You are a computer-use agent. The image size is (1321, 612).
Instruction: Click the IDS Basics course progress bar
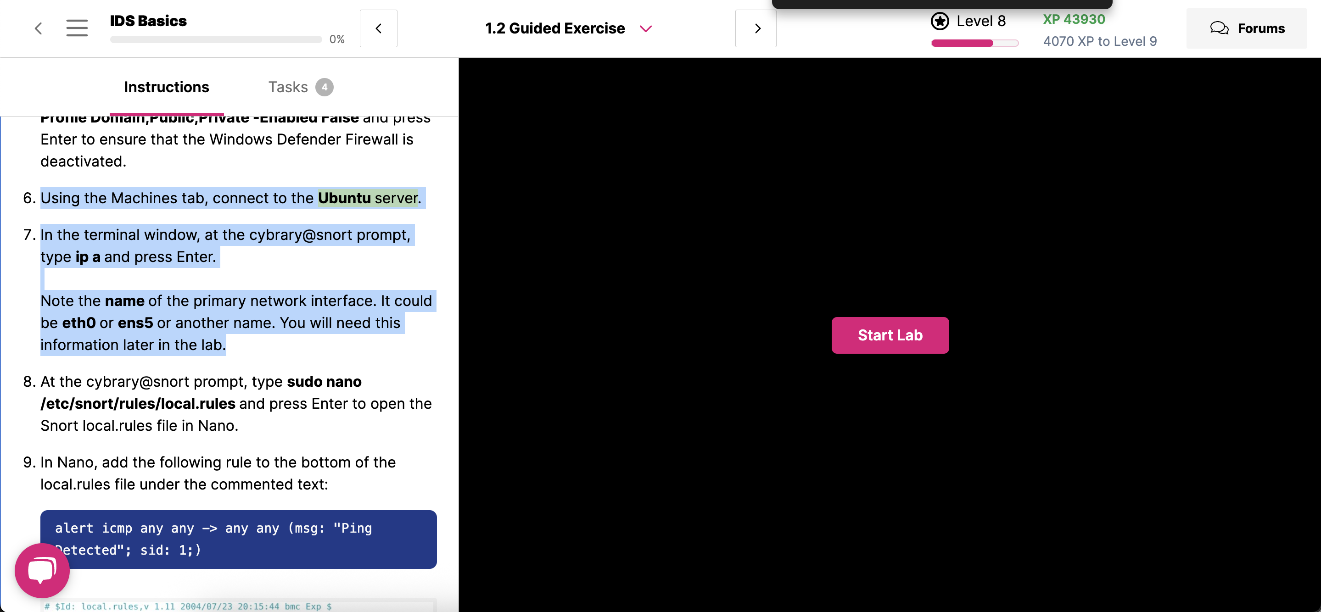215,39
